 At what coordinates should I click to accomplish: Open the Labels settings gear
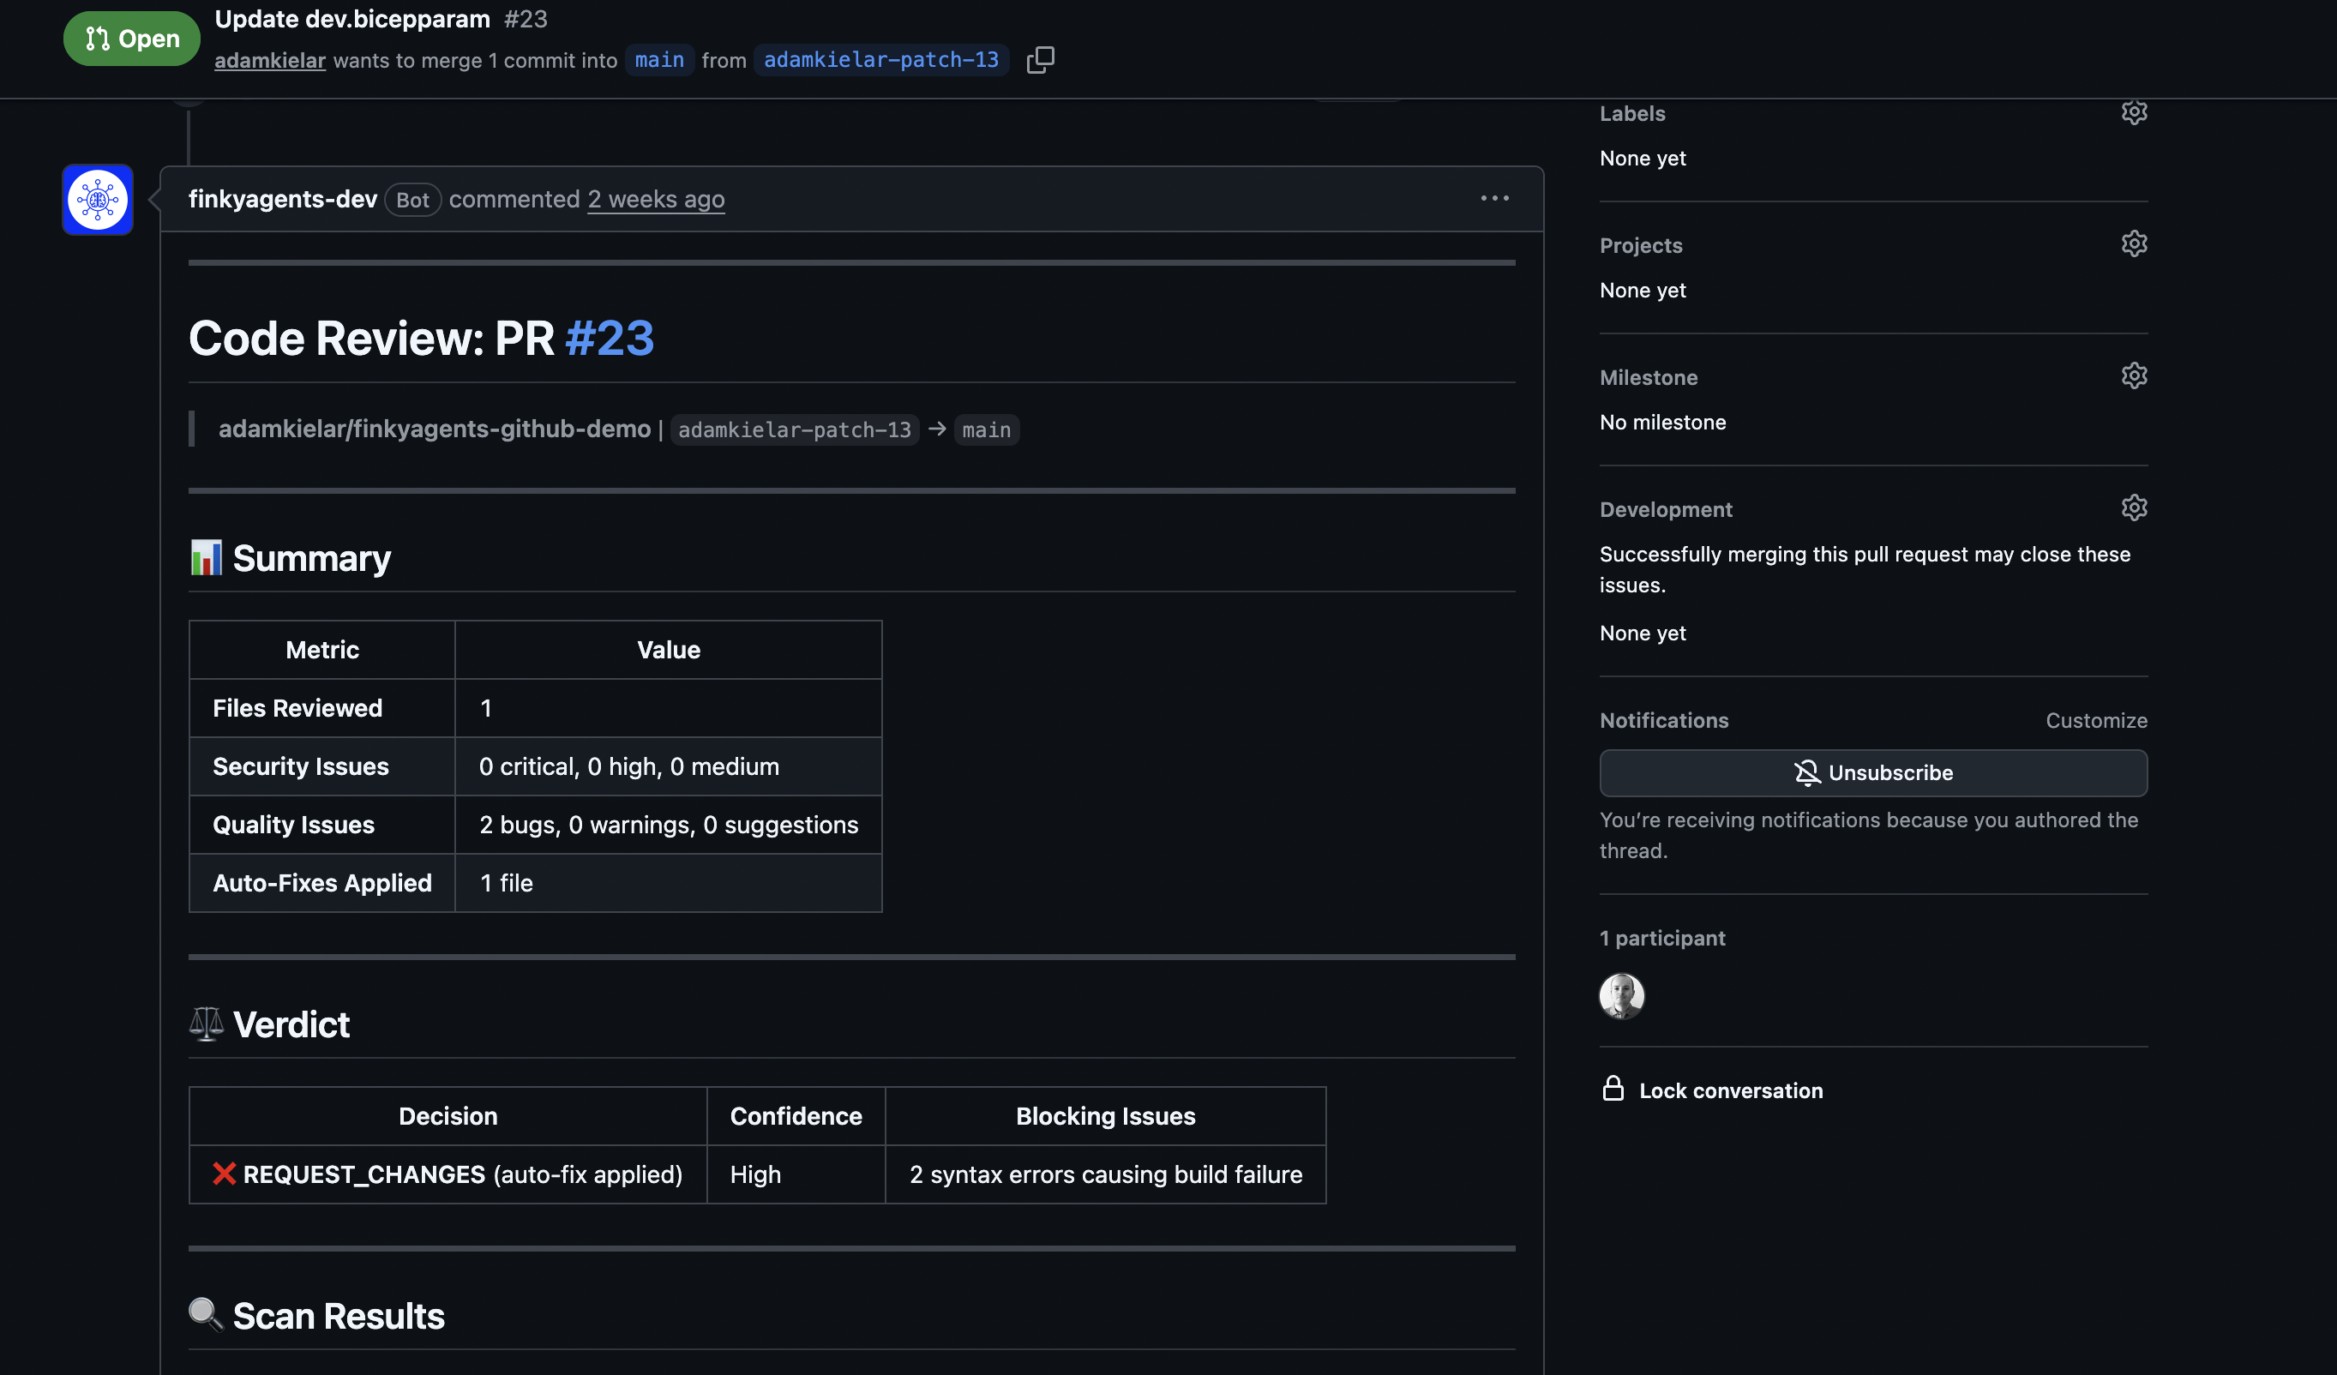click(x=2134, y=112)
